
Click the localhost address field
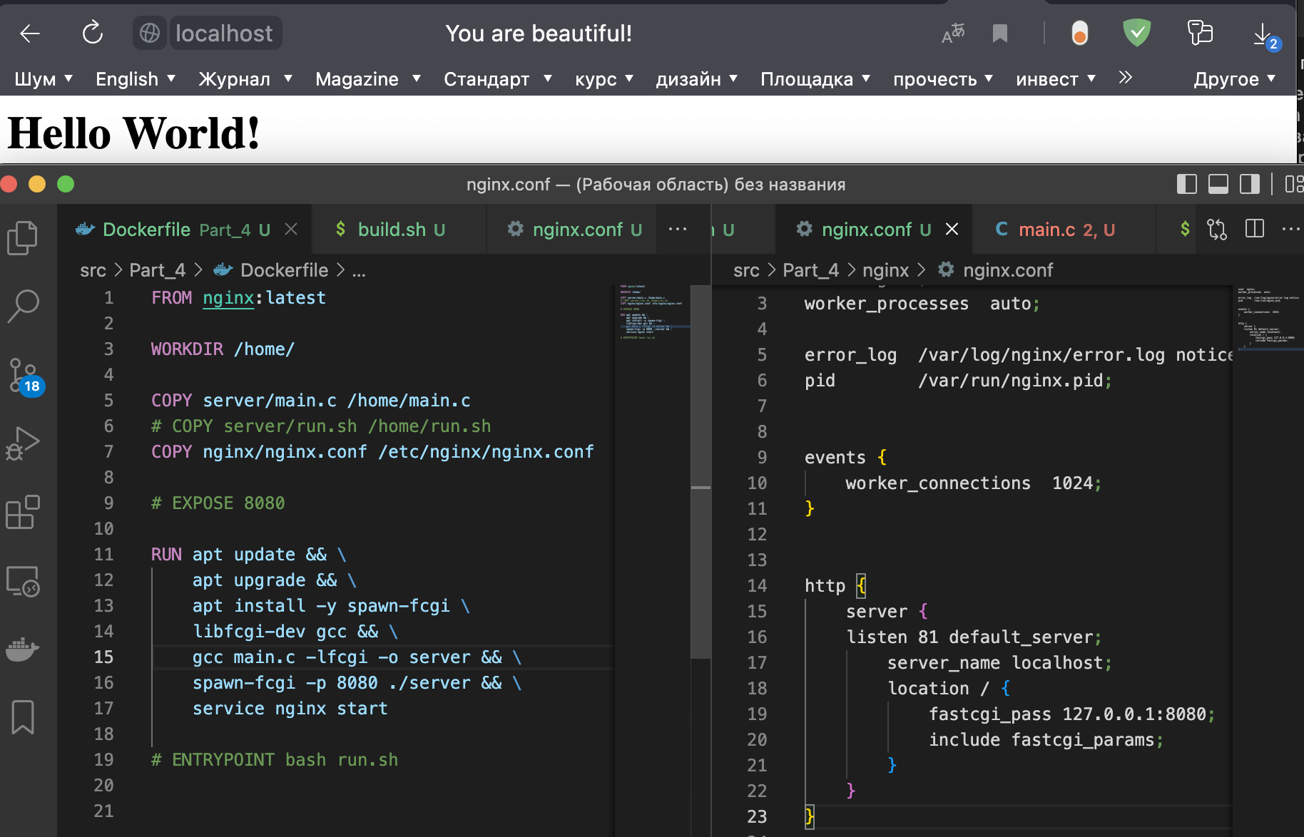[x=224, y=33]
